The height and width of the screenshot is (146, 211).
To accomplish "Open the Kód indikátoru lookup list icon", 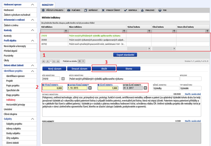I will coord(63,79).
